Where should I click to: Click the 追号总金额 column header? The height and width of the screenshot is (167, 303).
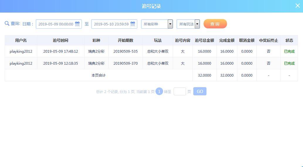(x=204, y=40)
